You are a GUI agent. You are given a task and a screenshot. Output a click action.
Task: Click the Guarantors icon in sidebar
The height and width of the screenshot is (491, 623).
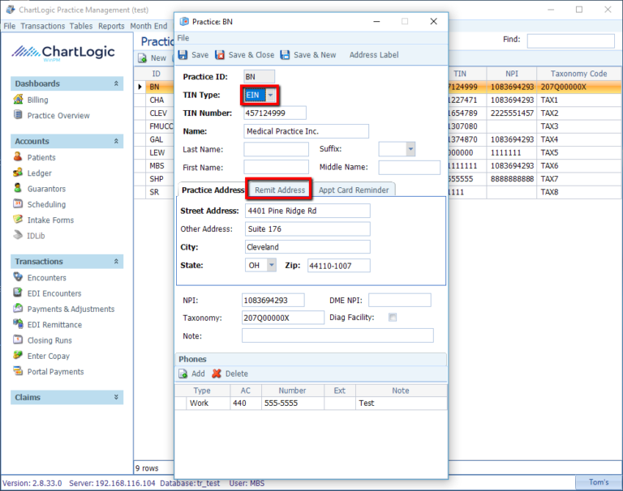click(18, 188)
